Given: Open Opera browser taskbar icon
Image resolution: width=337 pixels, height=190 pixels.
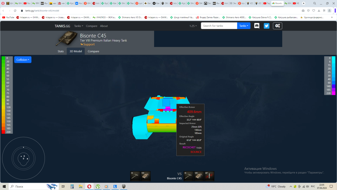Looking at the screenshot, I should [89, 186].
